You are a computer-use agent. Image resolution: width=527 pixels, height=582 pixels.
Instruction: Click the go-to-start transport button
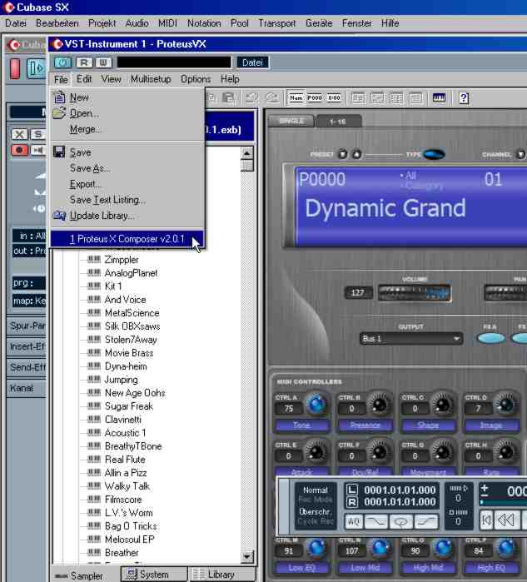486,520
